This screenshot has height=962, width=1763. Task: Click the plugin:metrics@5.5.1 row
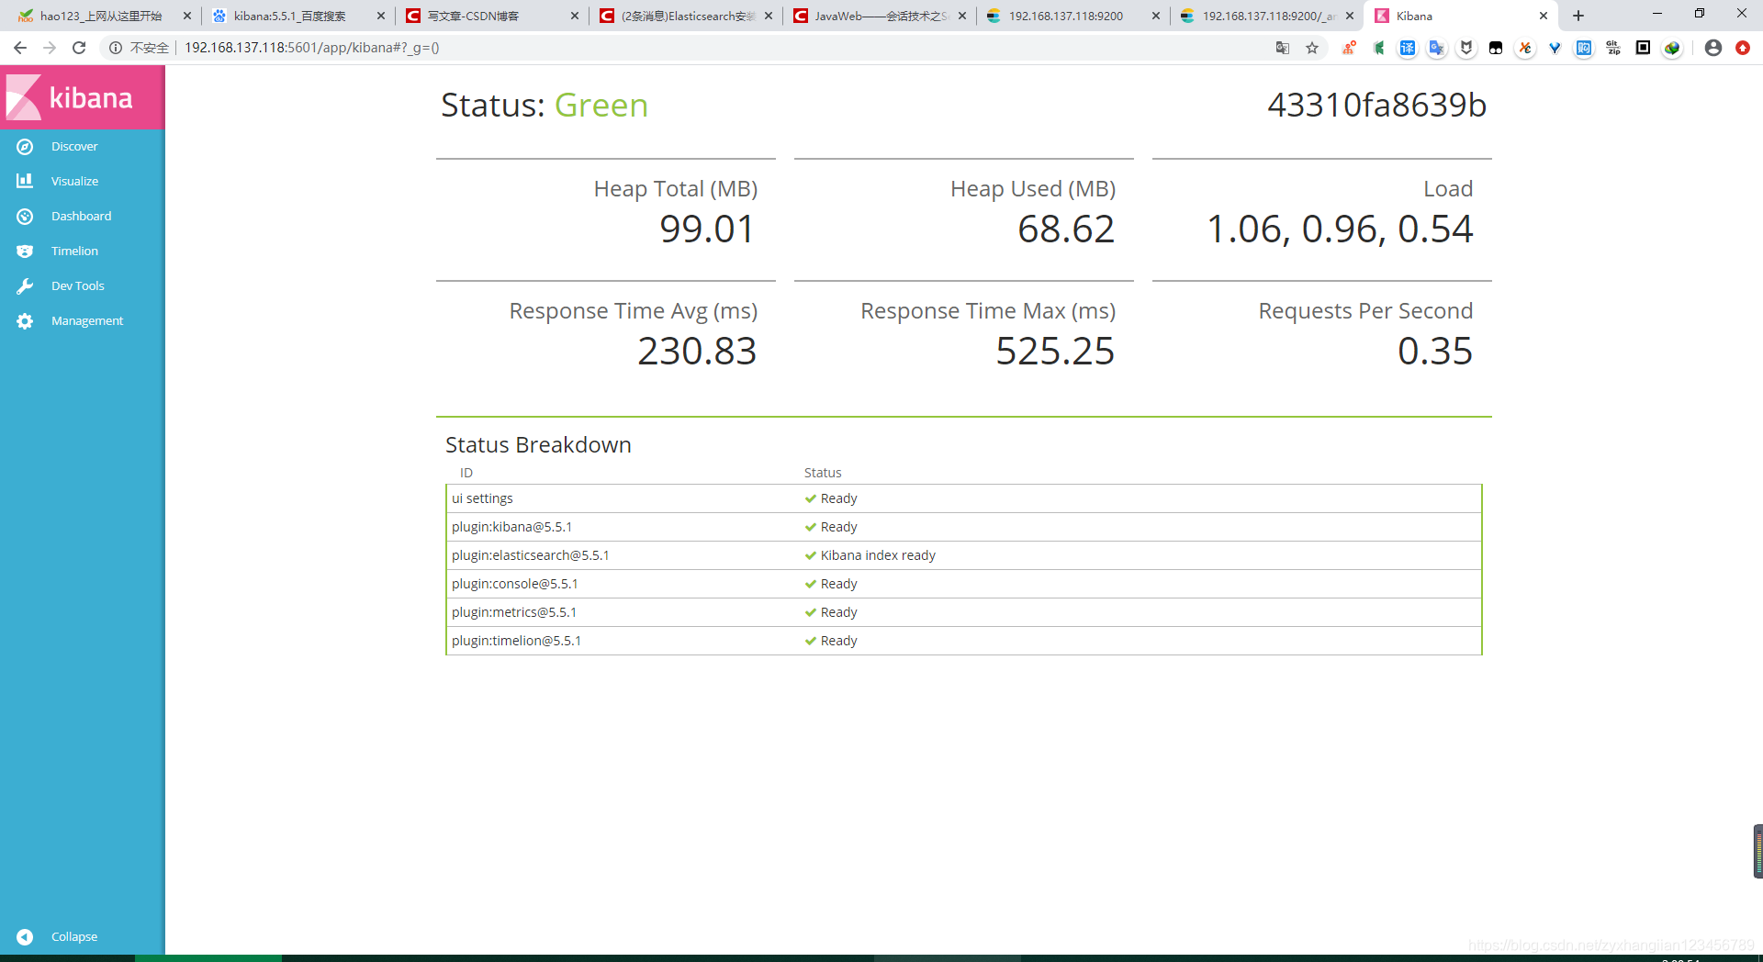pos(964,612)
